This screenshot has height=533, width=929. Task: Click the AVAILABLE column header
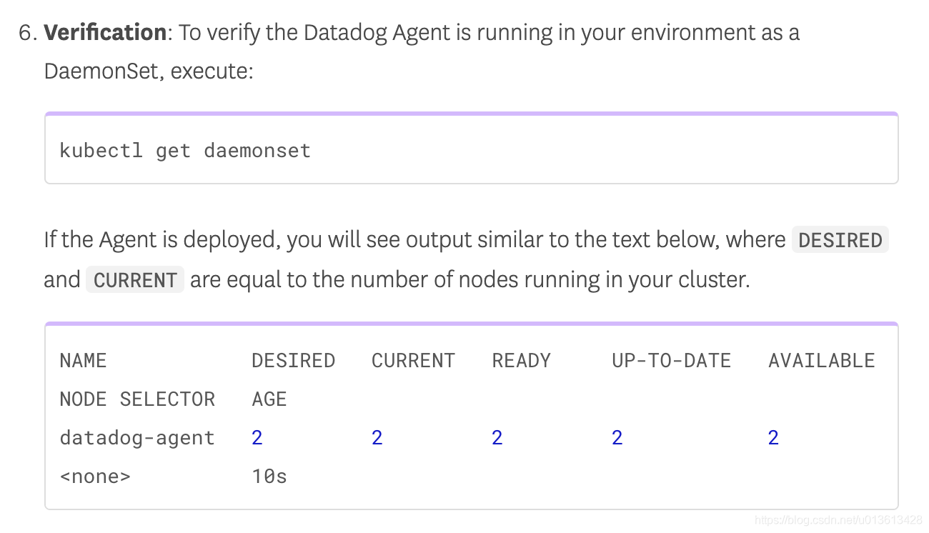[x=821, y=360]
